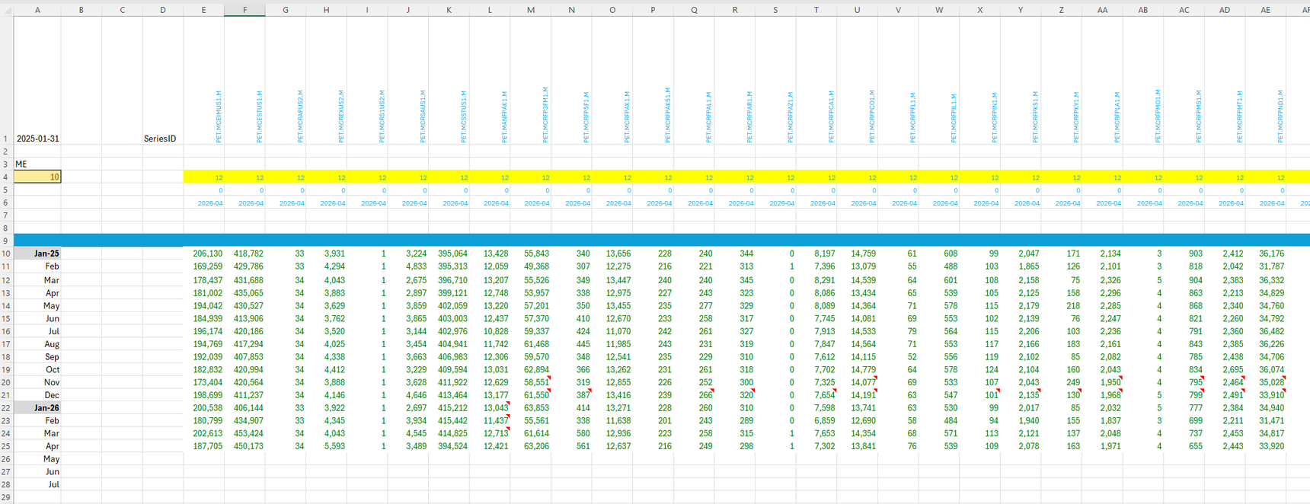Click commented cell with value 61,550

point(530,395)
